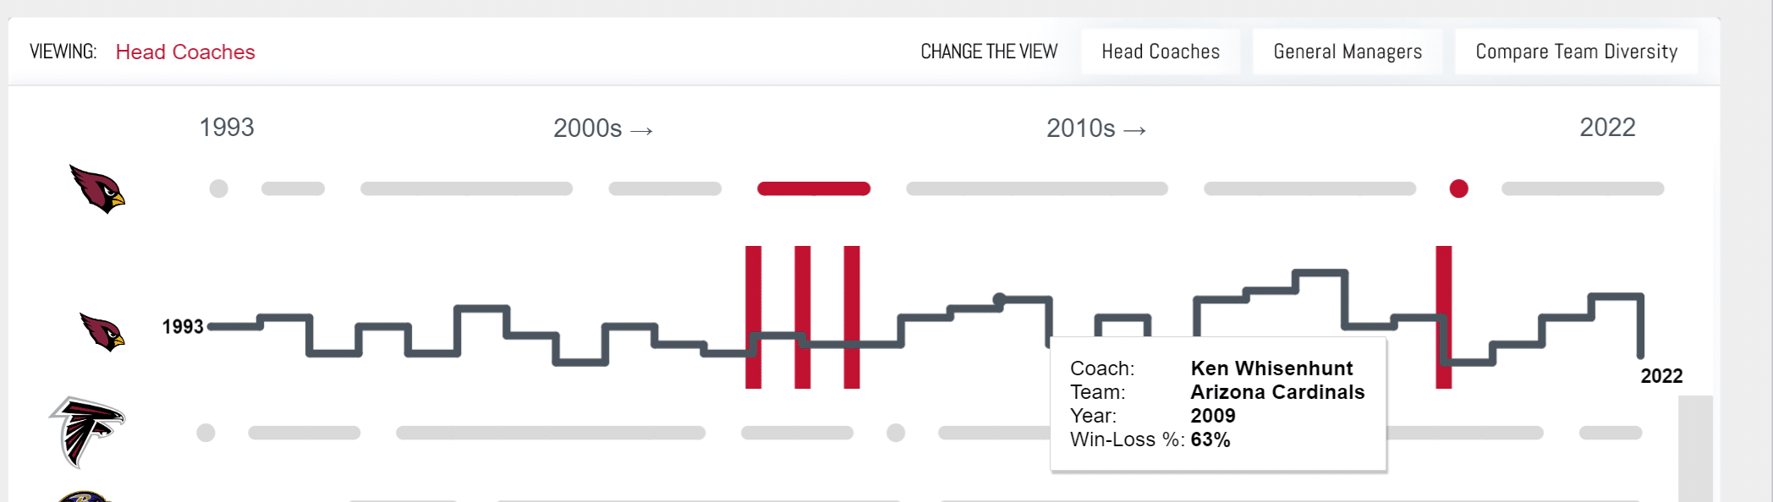This screenshot has height=502, width=1773.
Task: Click the red vertical bar near 2019
Action: [x=1443, y=317]
